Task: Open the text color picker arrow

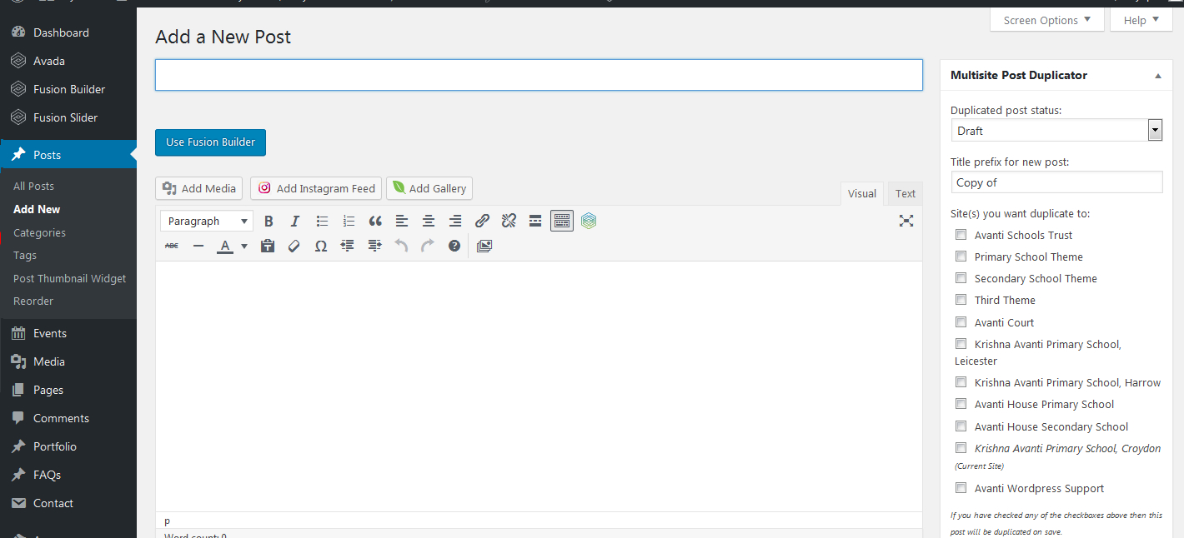Action: coord(244,246)
